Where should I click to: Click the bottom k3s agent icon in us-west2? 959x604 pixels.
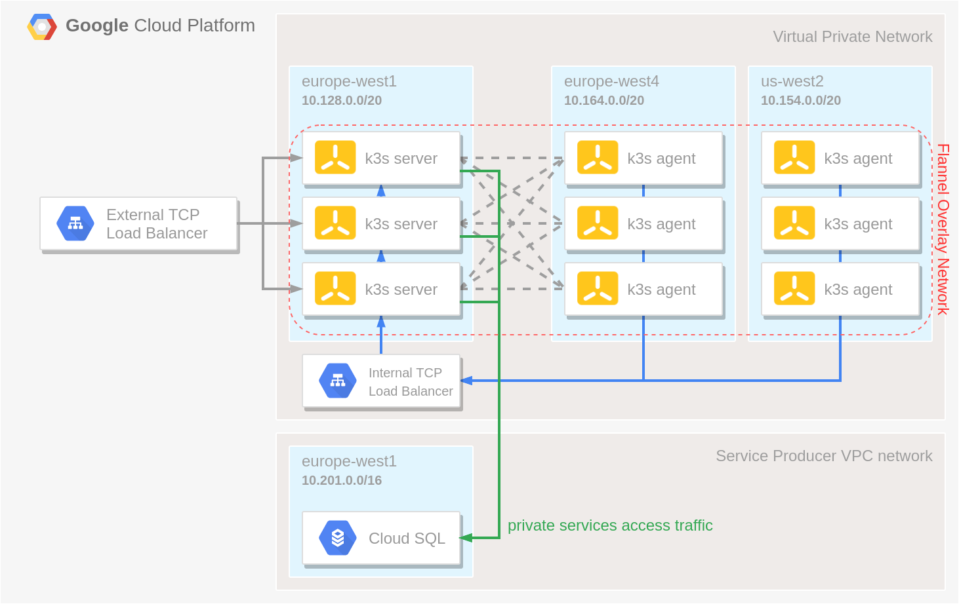pos(794,288)
